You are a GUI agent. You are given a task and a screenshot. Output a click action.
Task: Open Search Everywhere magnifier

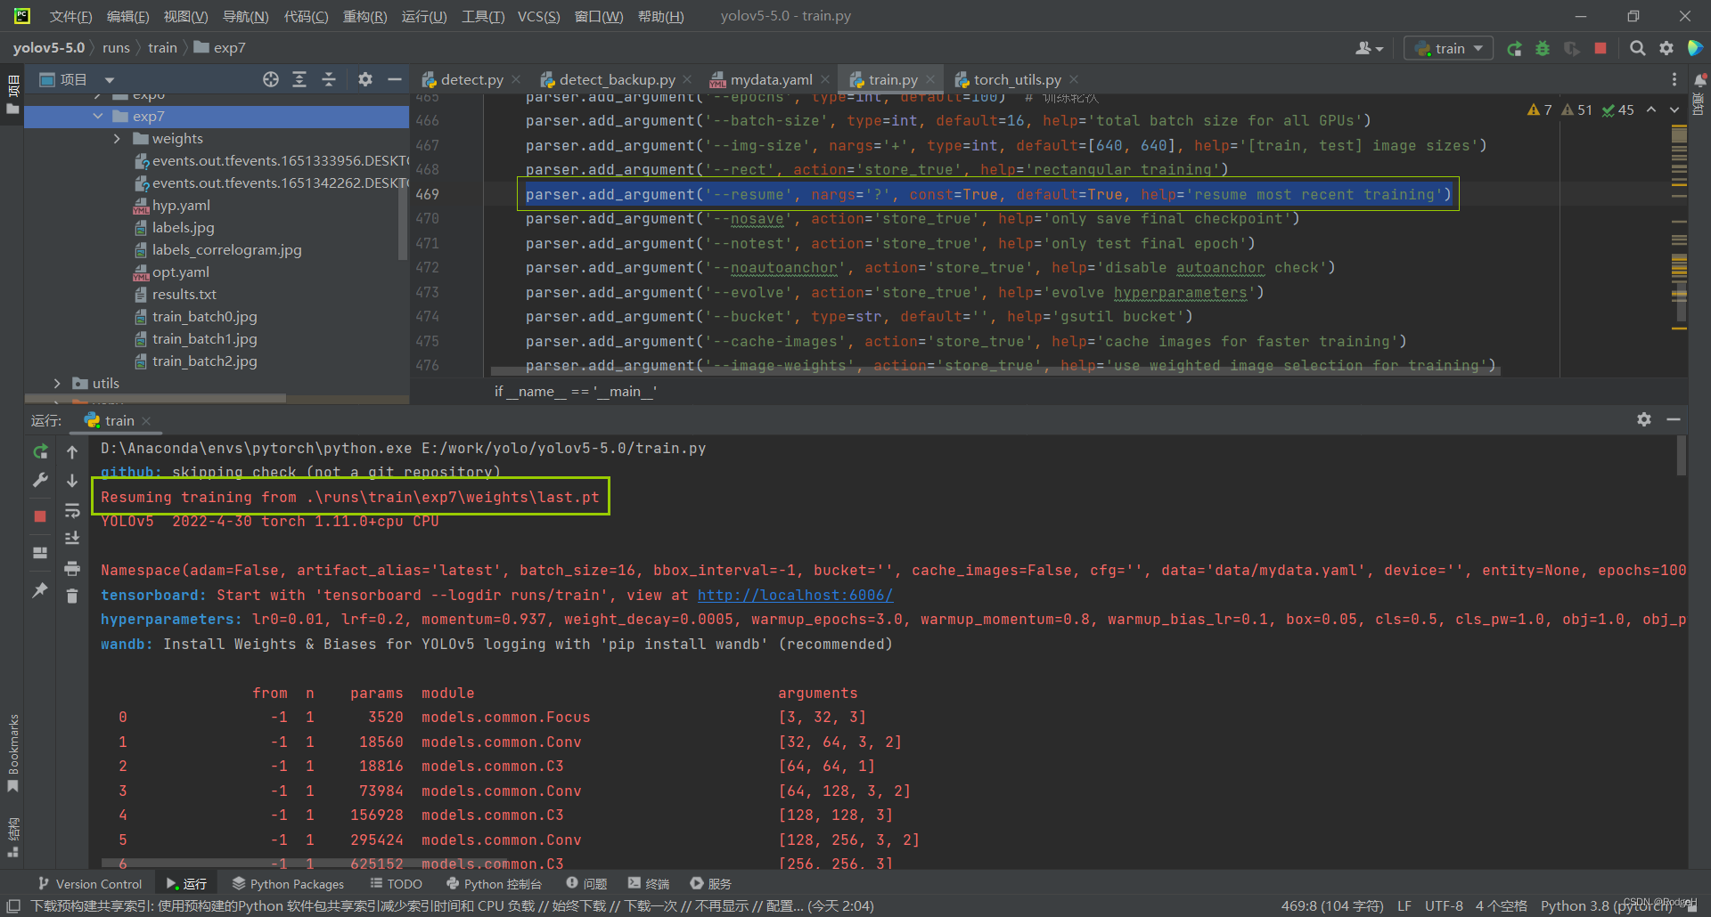[x=1638, y=48]
